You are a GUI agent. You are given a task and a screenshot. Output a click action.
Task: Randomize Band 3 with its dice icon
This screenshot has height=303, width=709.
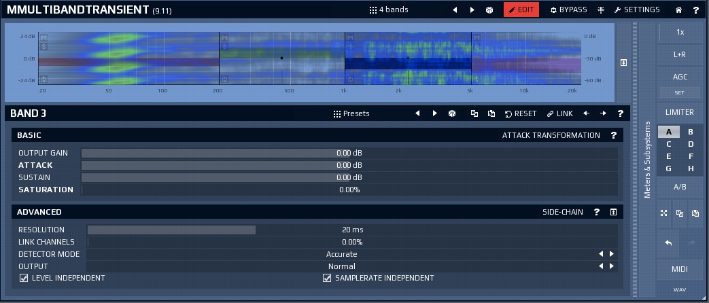pyautogui.click(x=452, y=113)
